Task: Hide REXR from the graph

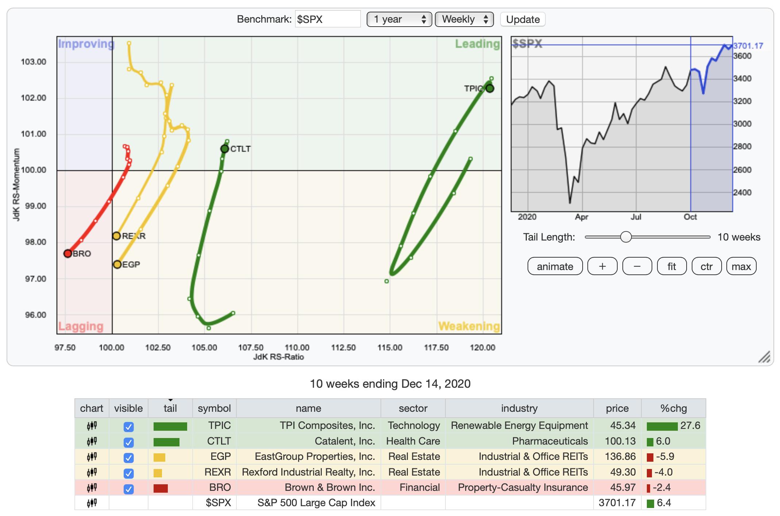Action: pyautogui.click(x=128, y=473)
